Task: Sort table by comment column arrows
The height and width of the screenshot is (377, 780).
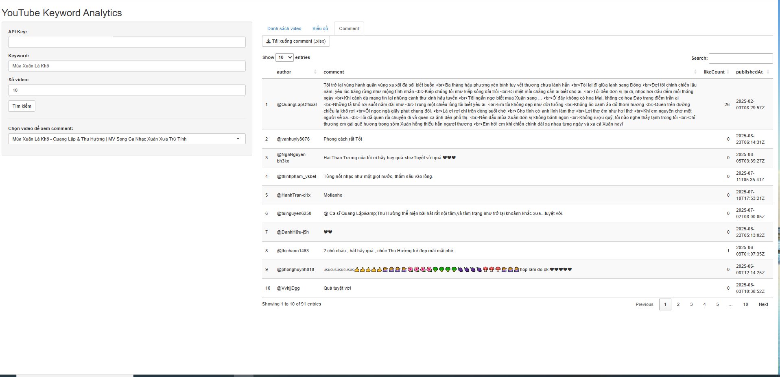Action: (695, 72)
